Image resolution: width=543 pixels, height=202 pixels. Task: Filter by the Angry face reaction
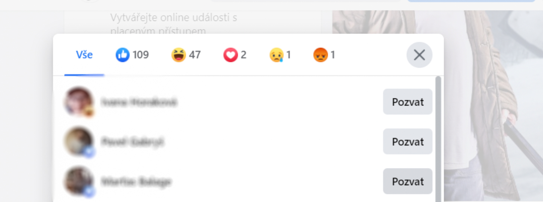coord(324,55)
